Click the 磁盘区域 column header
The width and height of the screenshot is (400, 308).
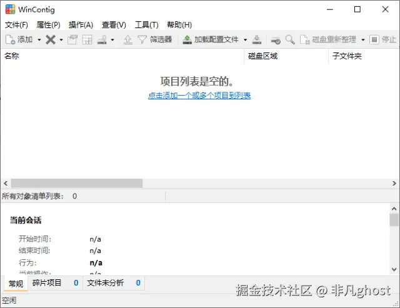click(x=286, y=56)
